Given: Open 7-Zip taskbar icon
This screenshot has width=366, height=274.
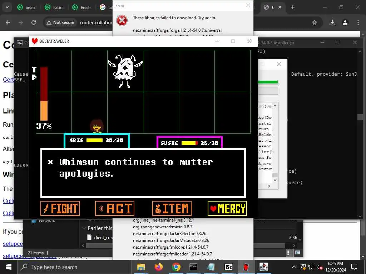Looking at the screenshot, I should (x=228, y=267).
